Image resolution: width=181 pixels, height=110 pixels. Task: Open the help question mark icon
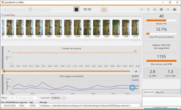tap(174, 9)
